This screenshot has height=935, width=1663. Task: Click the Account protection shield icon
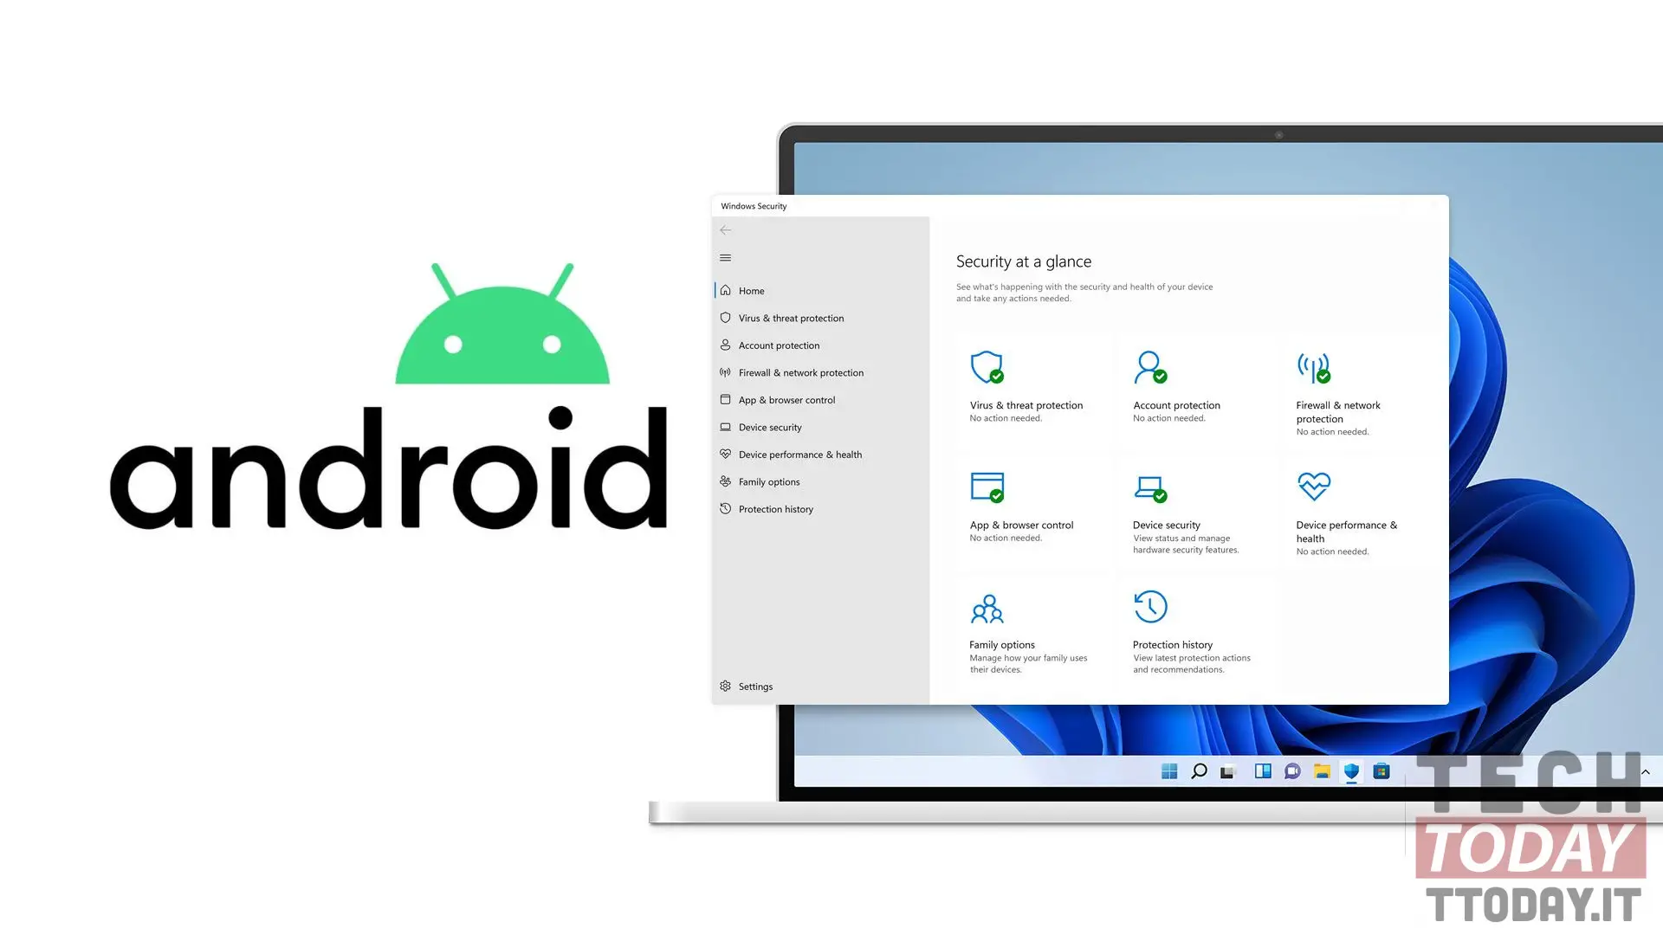pos(1151,365)
